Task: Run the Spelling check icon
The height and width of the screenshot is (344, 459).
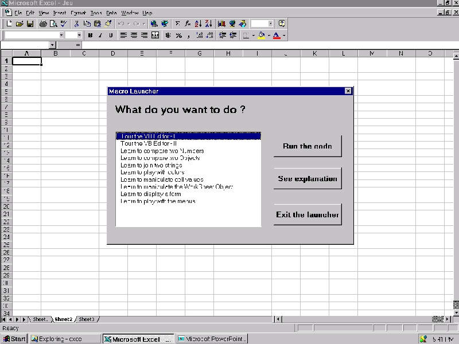Action: (x=64, y=24)
